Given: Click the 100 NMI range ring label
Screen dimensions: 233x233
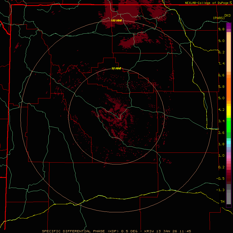Looking at the screenshot, I should (116, 20).
